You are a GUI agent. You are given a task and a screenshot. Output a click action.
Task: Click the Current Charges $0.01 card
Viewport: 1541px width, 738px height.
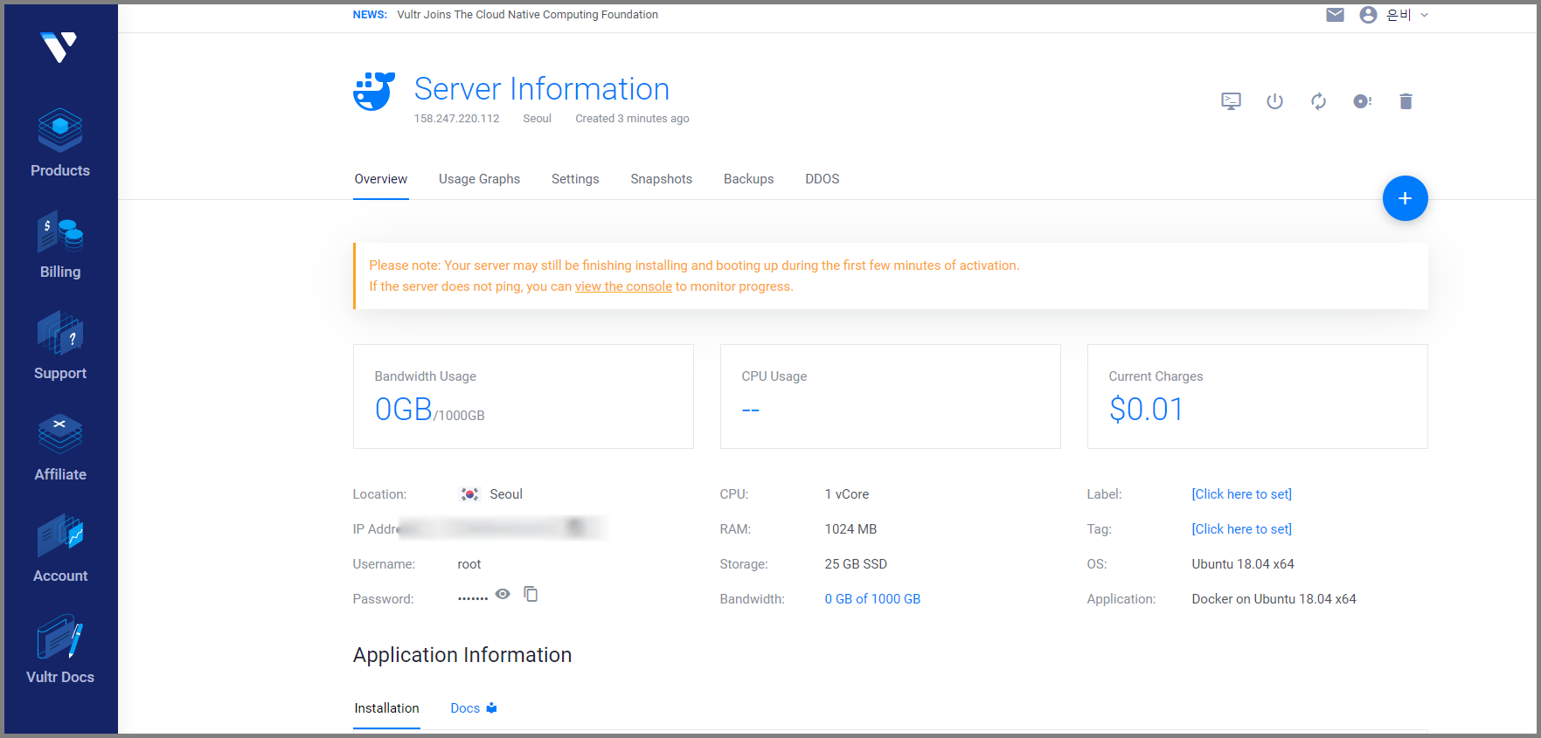1257,397
